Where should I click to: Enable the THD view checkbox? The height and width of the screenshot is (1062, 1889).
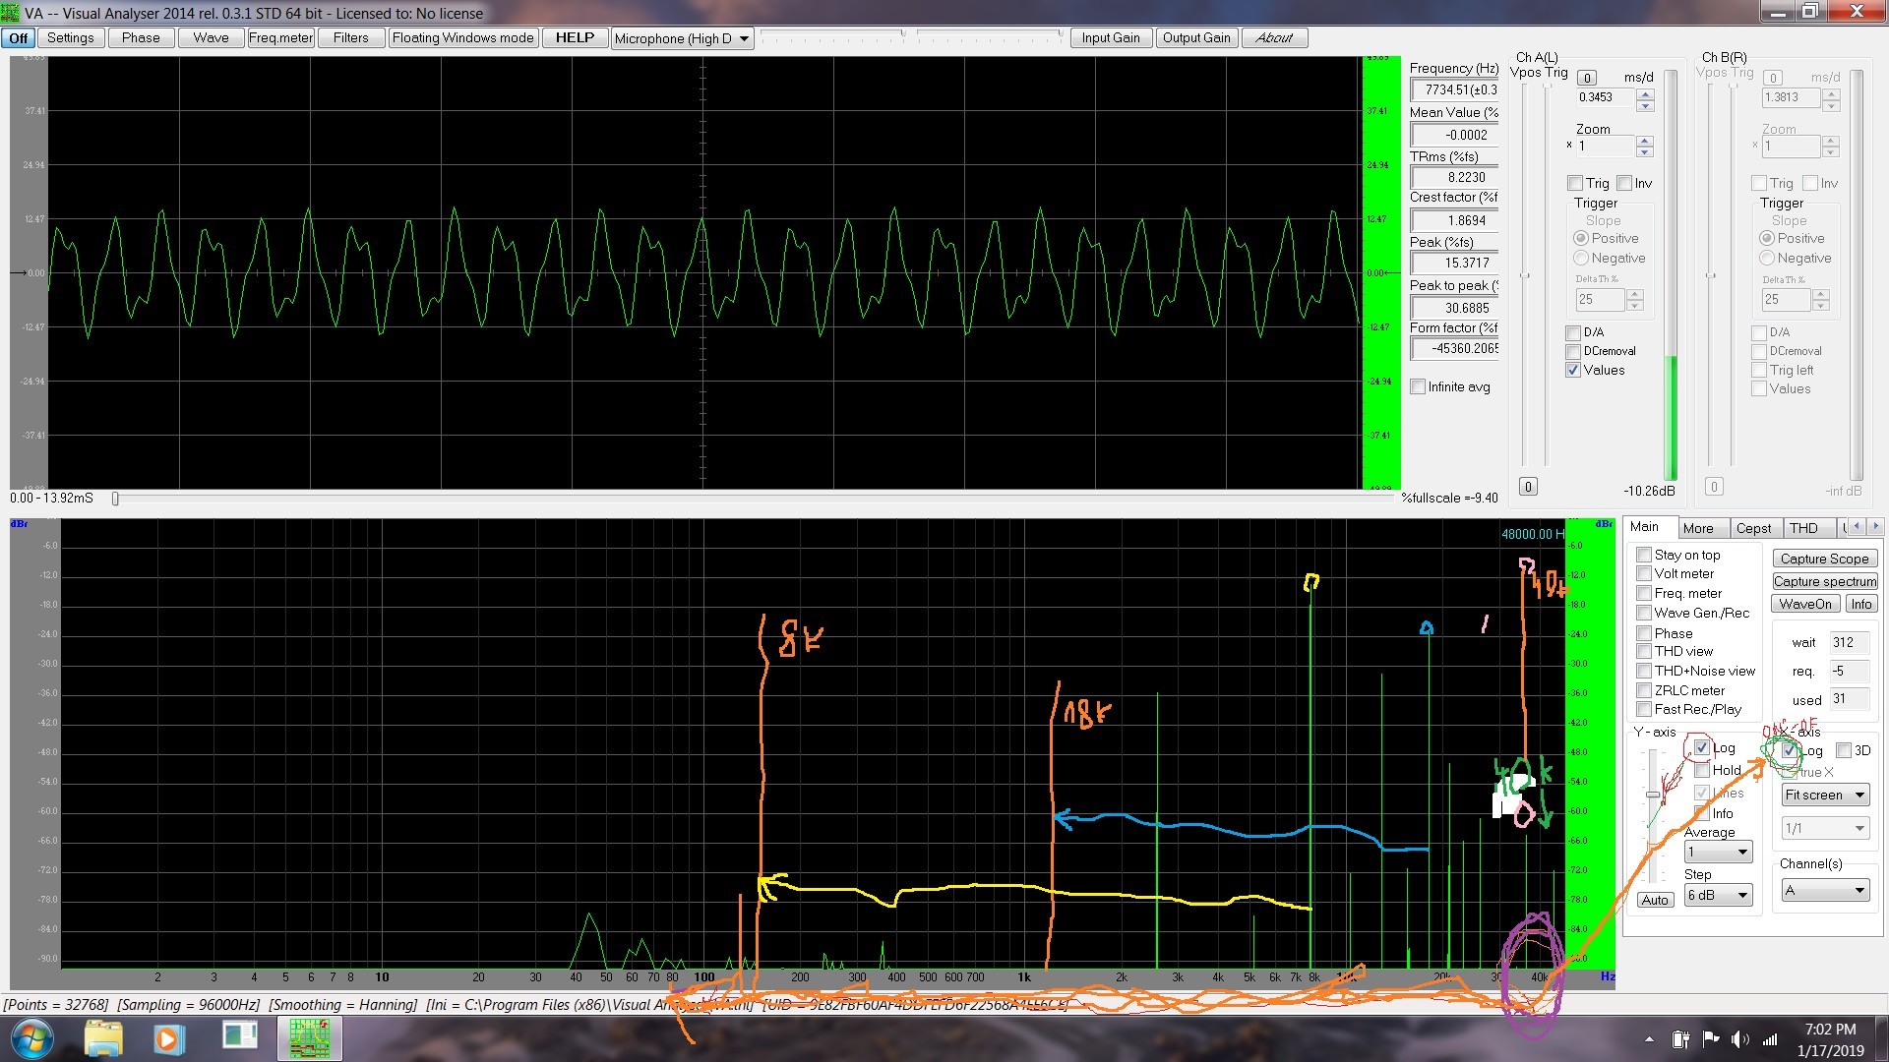(1643, 651)
